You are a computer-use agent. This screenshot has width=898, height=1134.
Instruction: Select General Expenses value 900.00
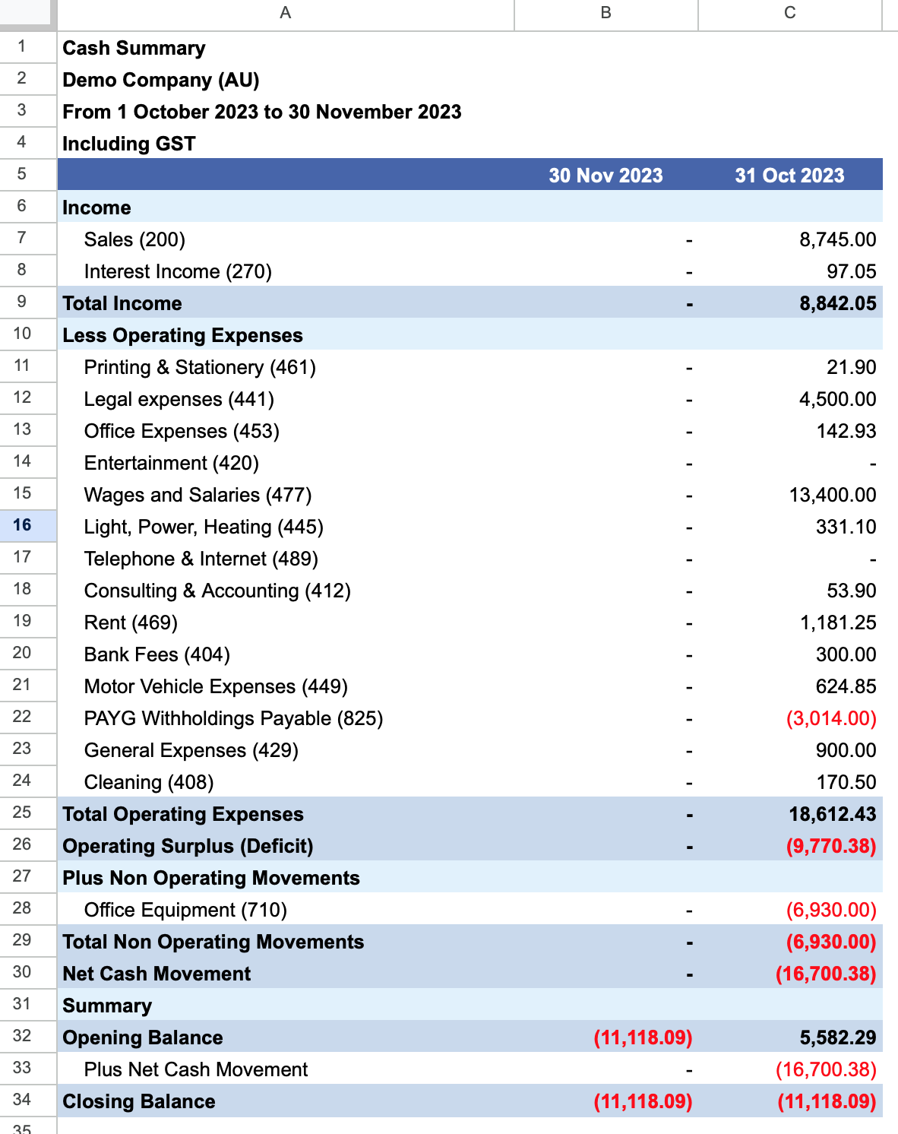pyautogui.click(x=846, y=750)
